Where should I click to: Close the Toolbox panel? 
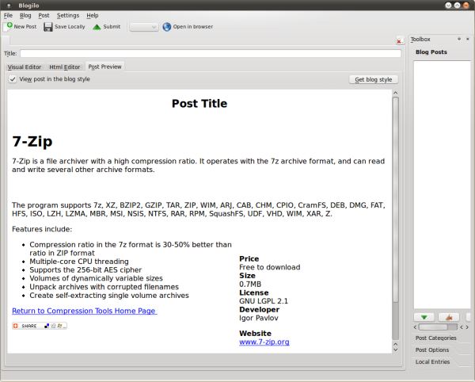(x=467, y=39)
